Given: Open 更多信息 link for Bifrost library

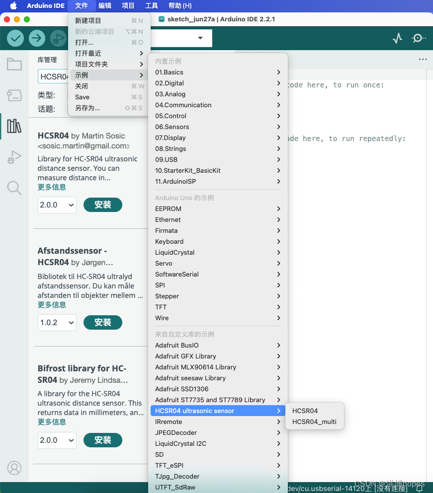Looking at the screenshot, I should click(52, 422).
